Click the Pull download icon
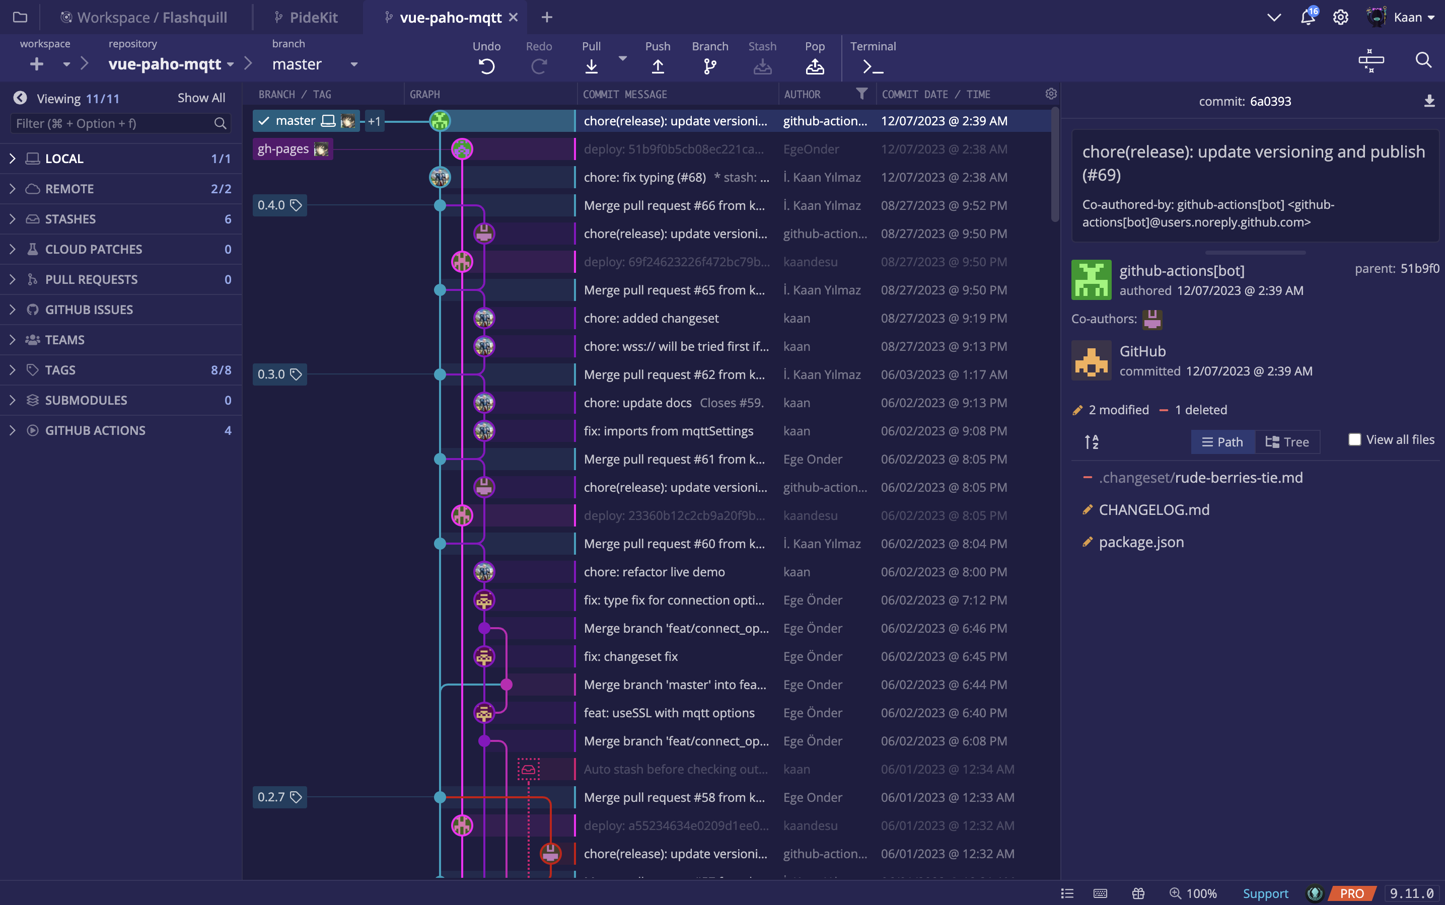Screen dimensions: 1445x905 591,66
